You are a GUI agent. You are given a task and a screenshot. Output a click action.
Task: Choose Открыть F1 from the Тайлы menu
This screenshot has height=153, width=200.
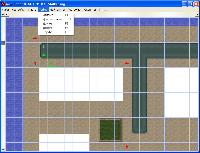pyautogui.click(x=56, y=15)
